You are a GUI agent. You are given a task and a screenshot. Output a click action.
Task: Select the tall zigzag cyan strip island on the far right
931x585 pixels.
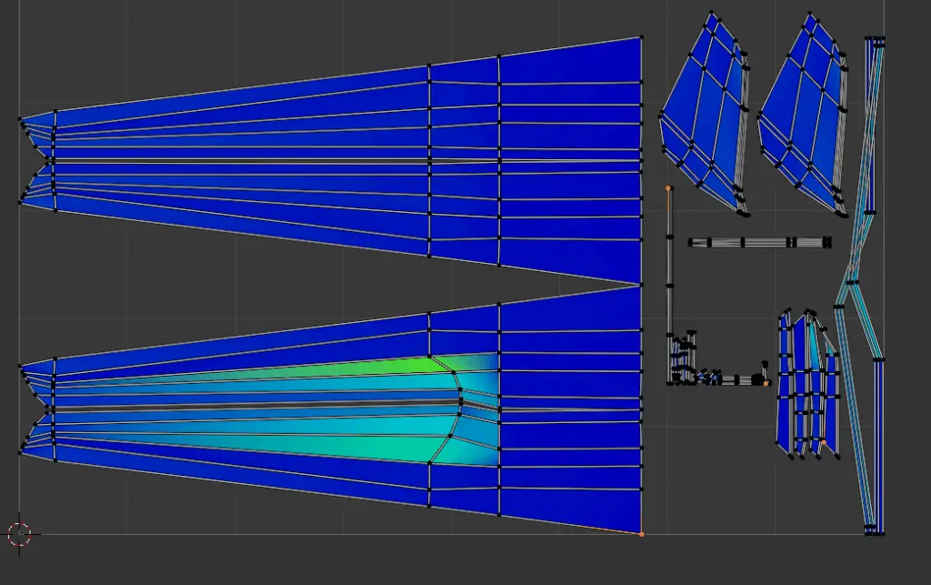tap(860, 285)
